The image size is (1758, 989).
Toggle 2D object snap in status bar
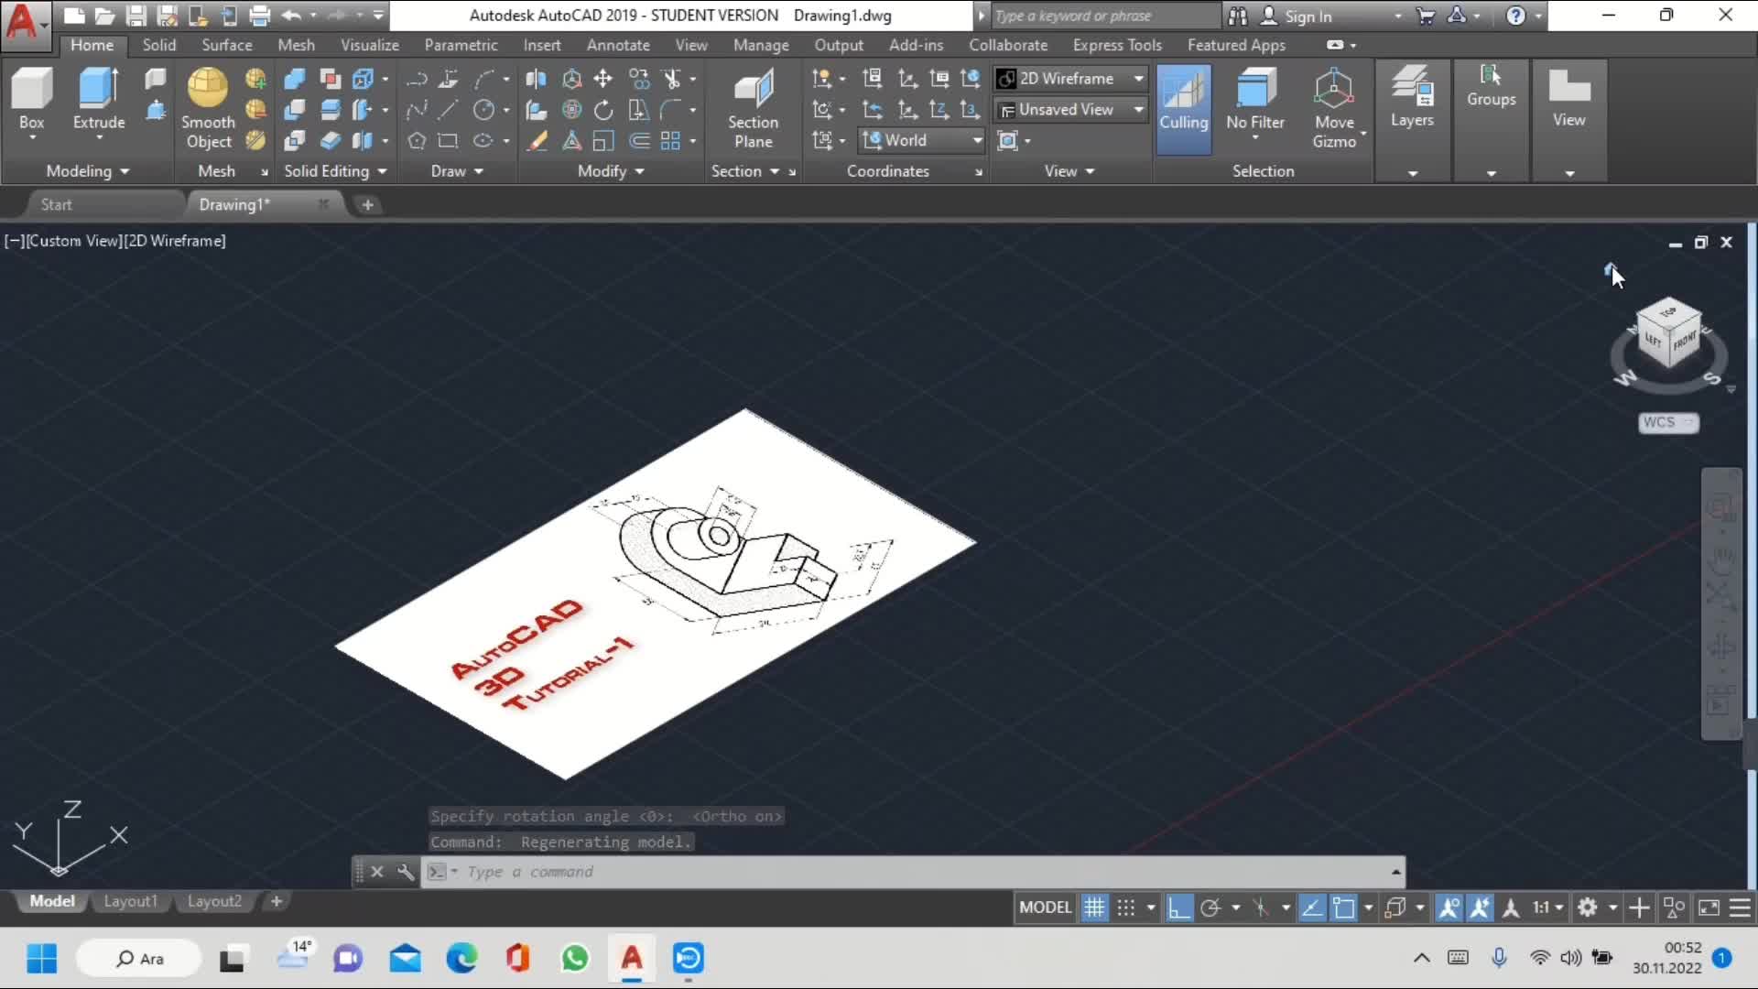tap(1343, 907)
